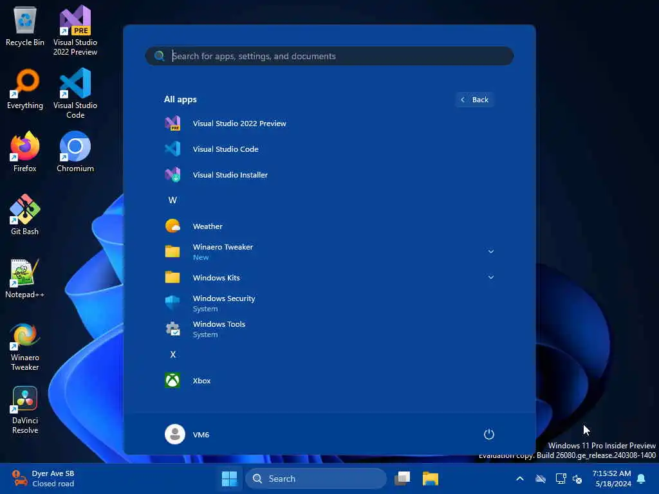This screenshot has height=494, width=659.
Task: Open File Explorer from the taskbar
Action: (x=431, y=479)
